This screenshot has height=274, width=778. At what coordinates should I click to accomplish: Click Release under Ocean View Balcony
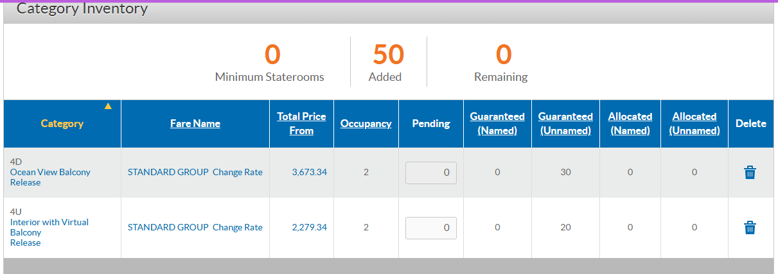(x=25, y=182)
